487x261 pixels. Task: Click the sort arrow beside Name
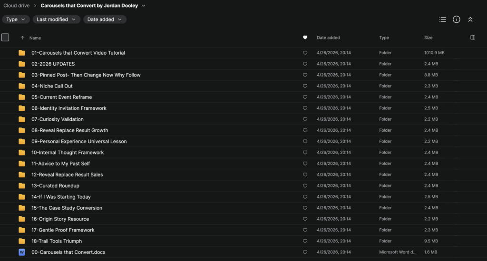coord(22,38)
